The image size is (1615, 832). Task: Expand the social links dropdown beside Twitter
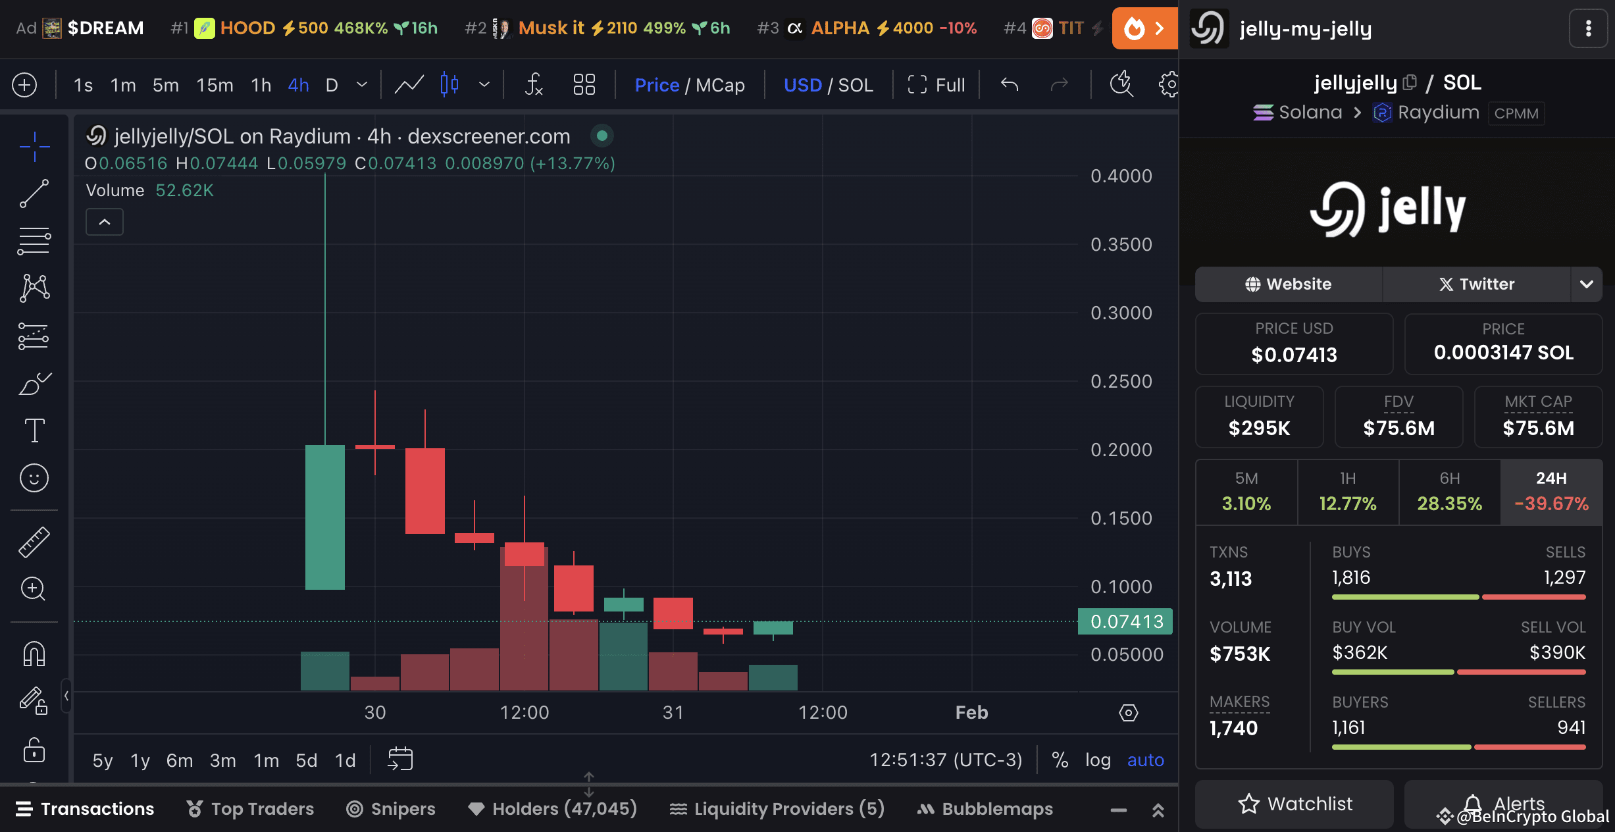[1588, 284]
